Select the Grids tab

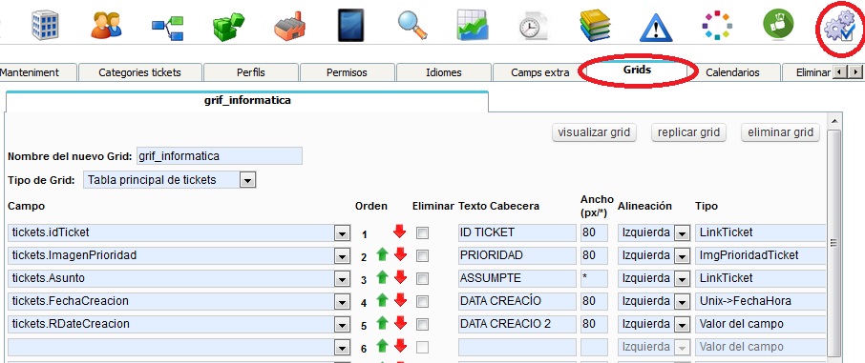click(637, 71)
